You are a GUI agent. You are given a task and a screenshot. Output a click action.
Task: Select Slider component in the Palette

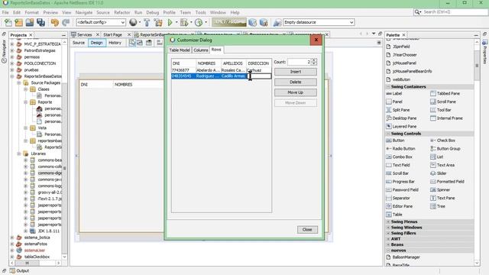(438, 173)
